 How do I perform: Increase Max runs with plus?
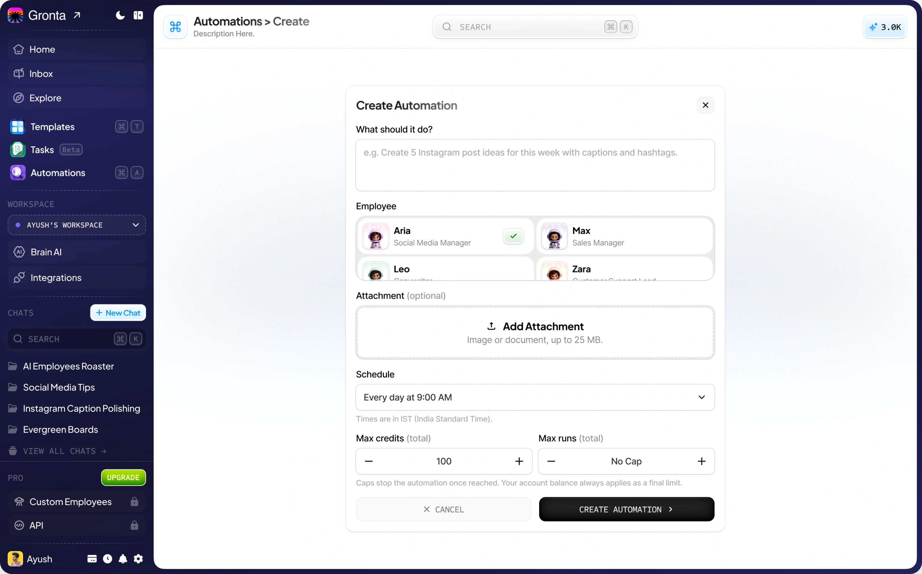click(702, 462)
